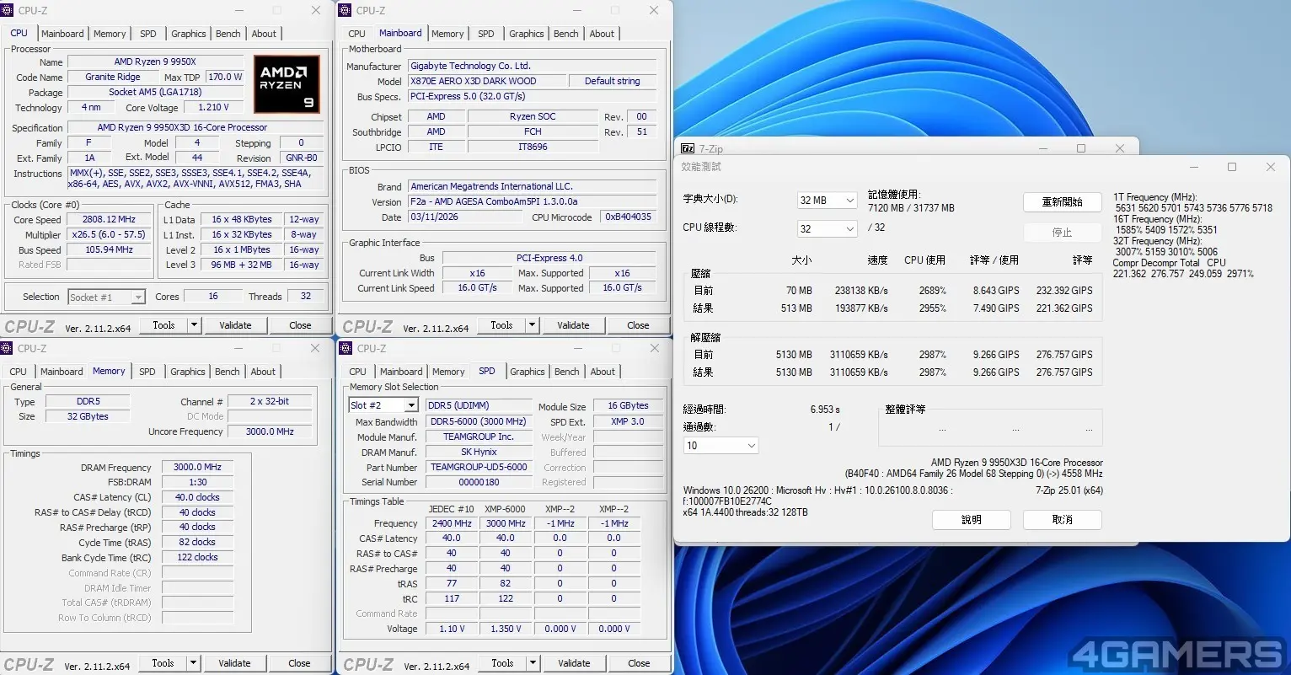This screenshot has width=1291, height=675.
Task: Click the 7-Zip title bar icon
Action: pyautogui.click(x=688, y=149)
